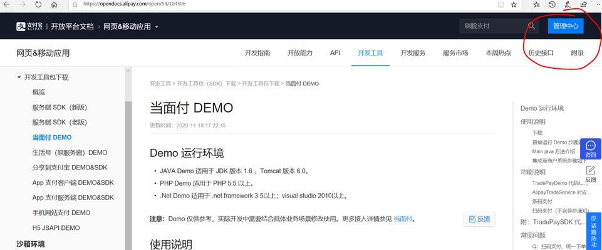Click breadcrumb 开发工具包（SDK）下载
Image resolution: width=602 pixels, height=250 pixels.
207,84
